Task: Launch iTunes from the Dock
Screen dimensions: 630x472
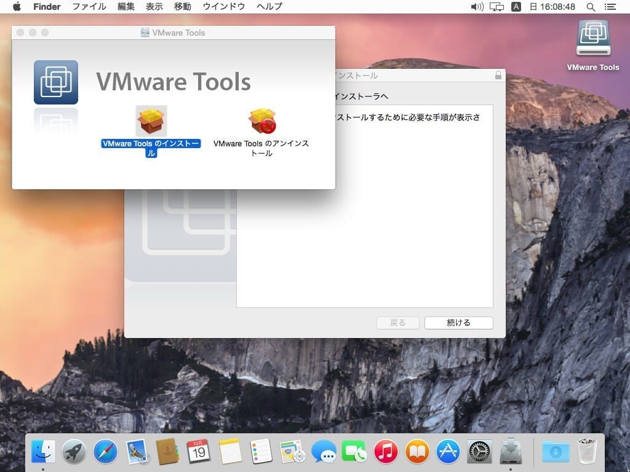Action: click(386, 452)
